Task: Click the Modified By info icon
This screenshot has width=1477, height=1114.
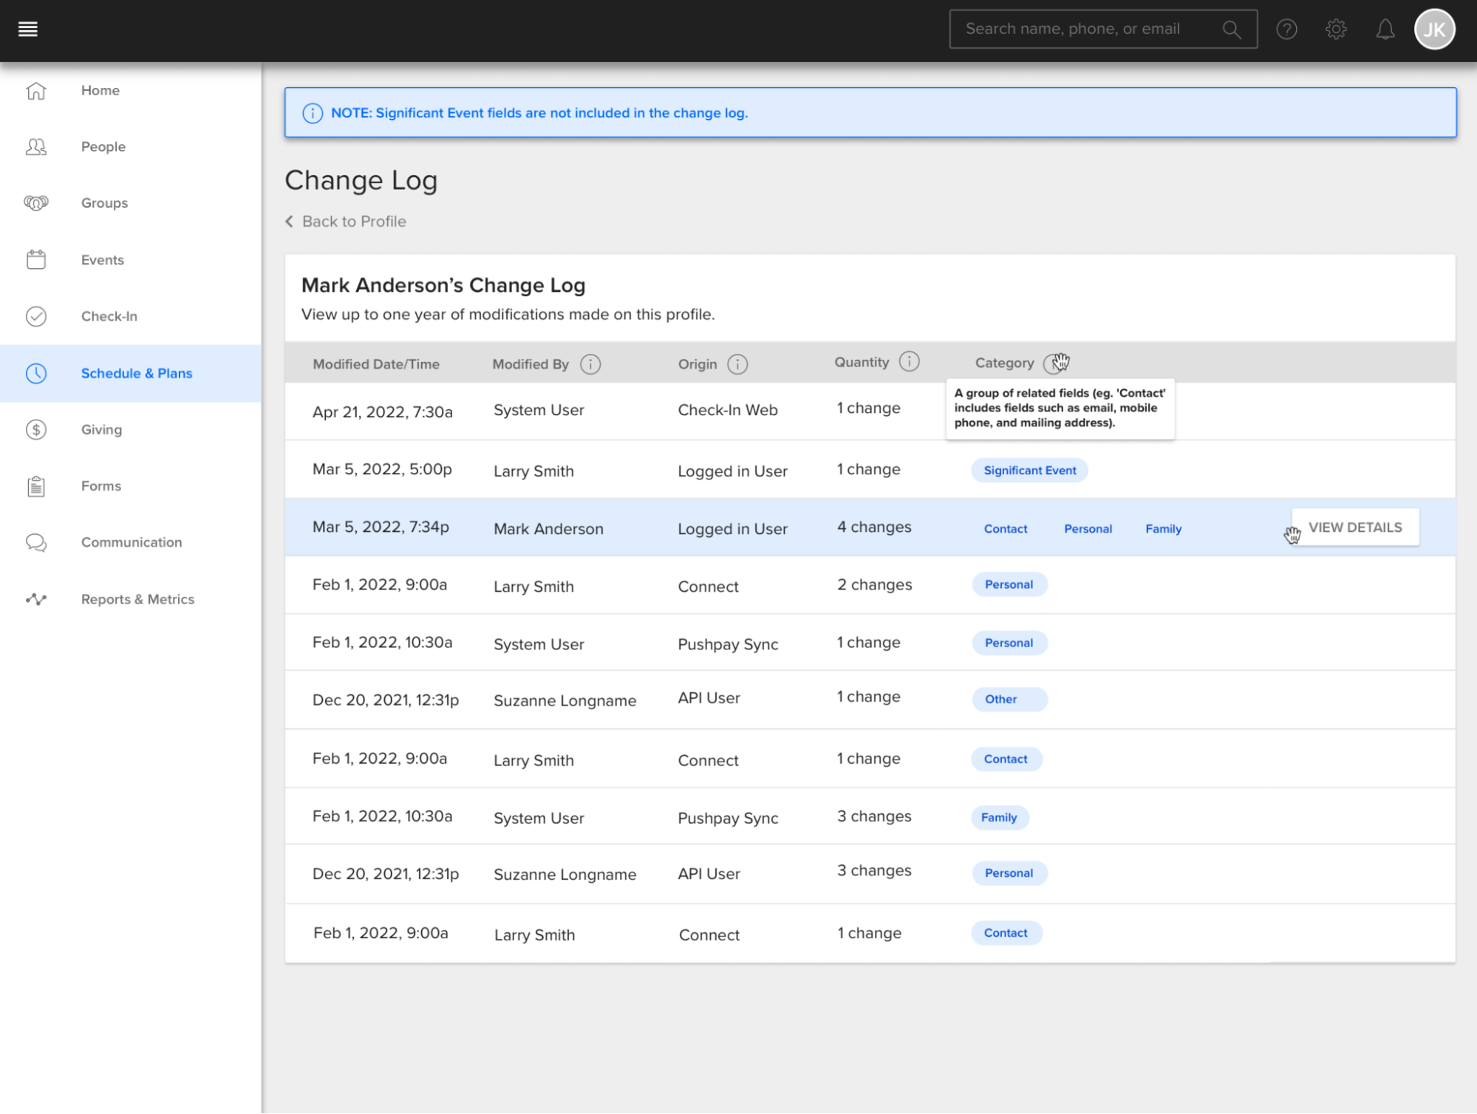Action: click(590, 363)
